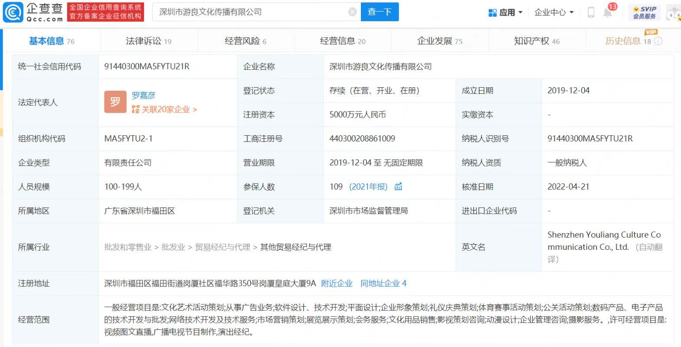Click the 全国企业信用查询系统 red banner
This screenshot has height=347, width=681.
point(105,12)
